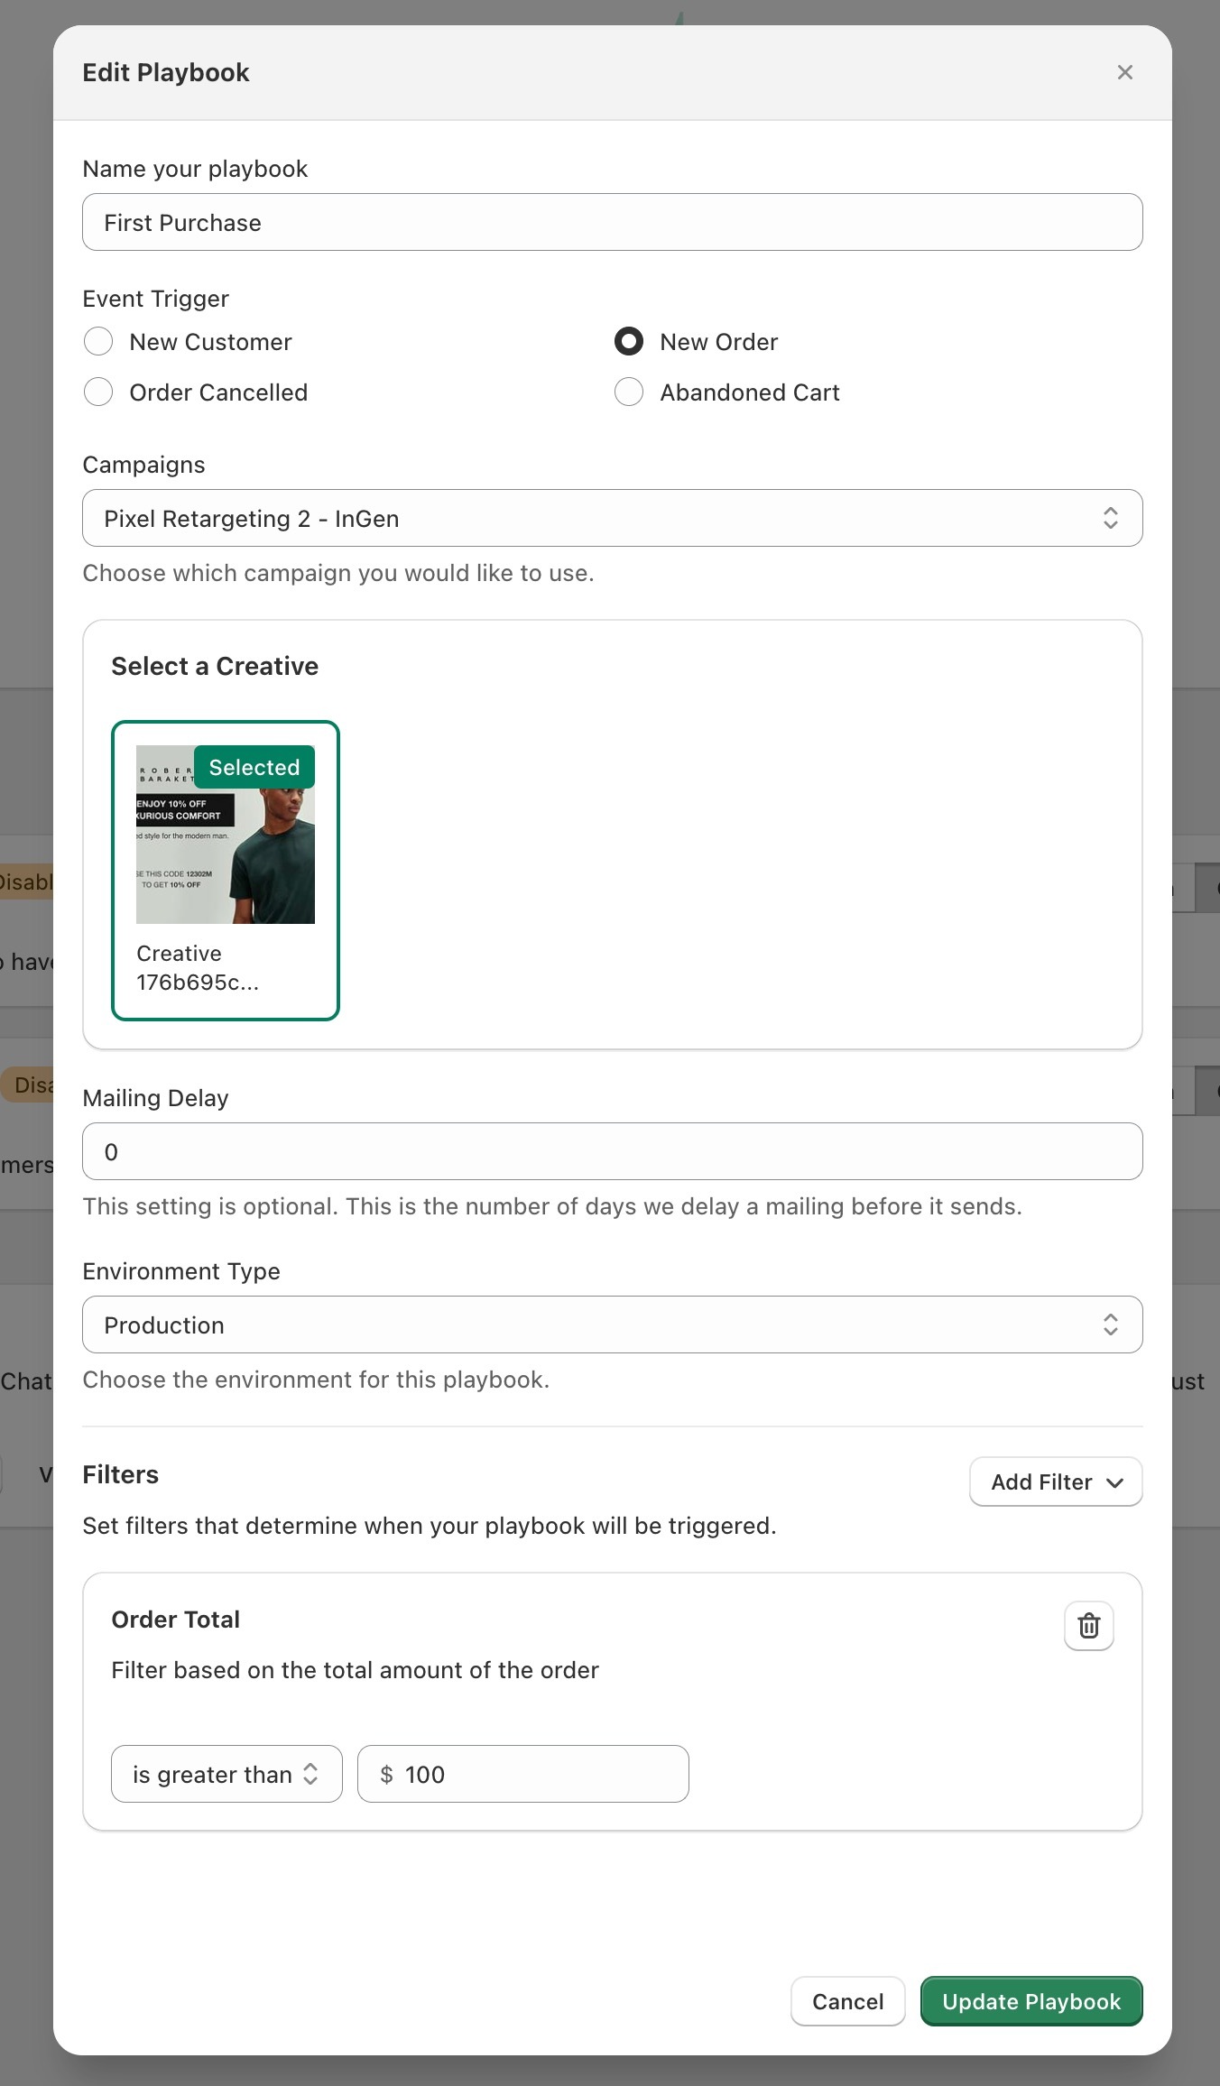Click the Cancel button
This screenshot has height=2086, width=1220.
pos(848,2001)
